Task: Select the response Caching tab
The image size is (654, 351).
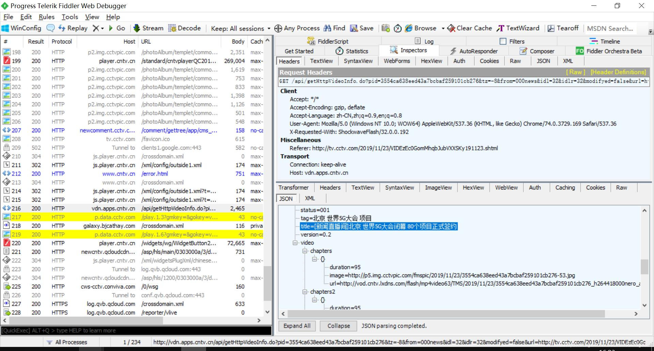Action: click(565, 187)
